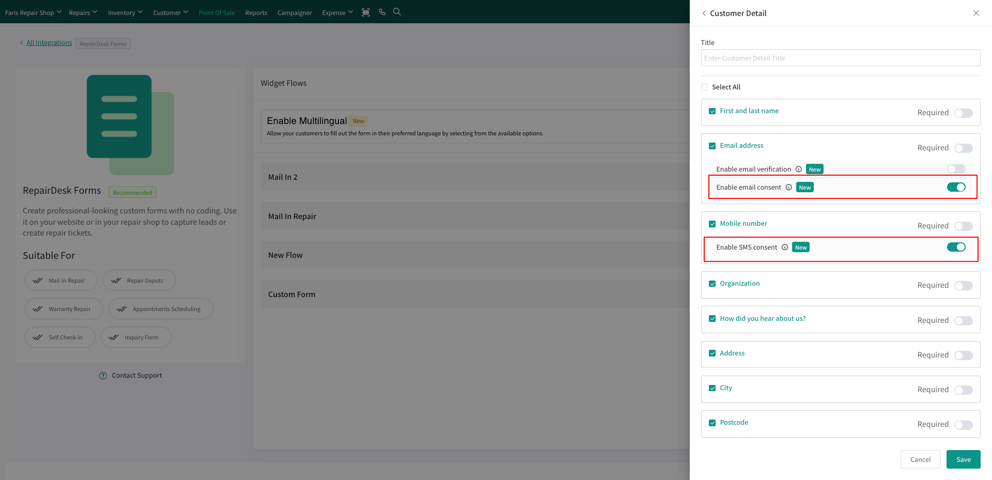Screen dimensions: 992x480
Task: Expand the Mail In 2 flow
Action: point(475,177)
